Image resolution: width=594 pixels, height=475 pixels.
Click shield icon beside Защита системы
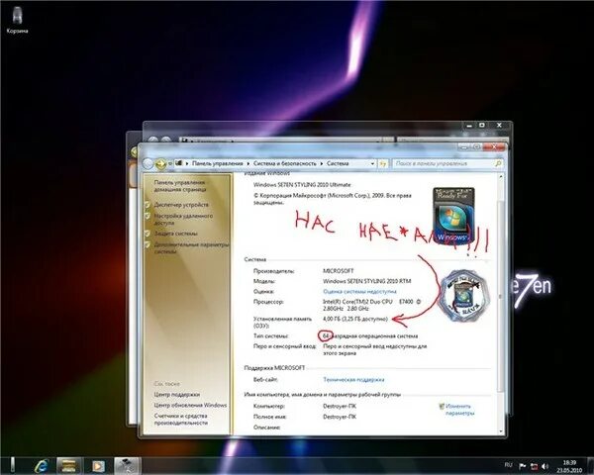(x=148, y=234)
